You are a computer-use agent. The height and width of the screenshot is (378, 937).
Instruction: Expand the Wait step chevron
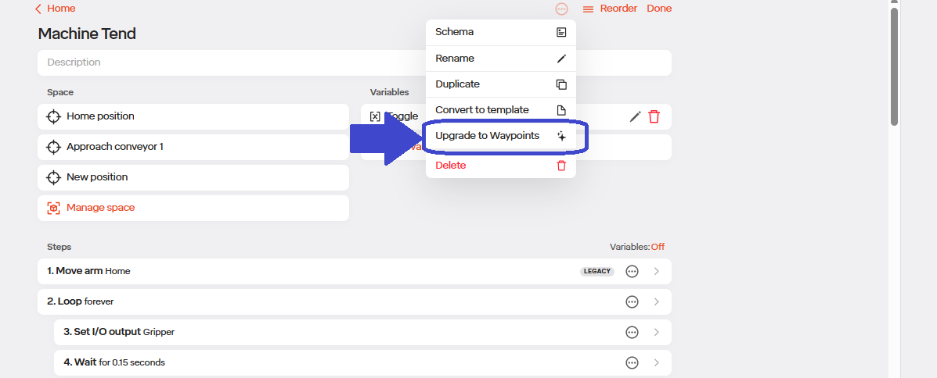click(x=656, y=362)
